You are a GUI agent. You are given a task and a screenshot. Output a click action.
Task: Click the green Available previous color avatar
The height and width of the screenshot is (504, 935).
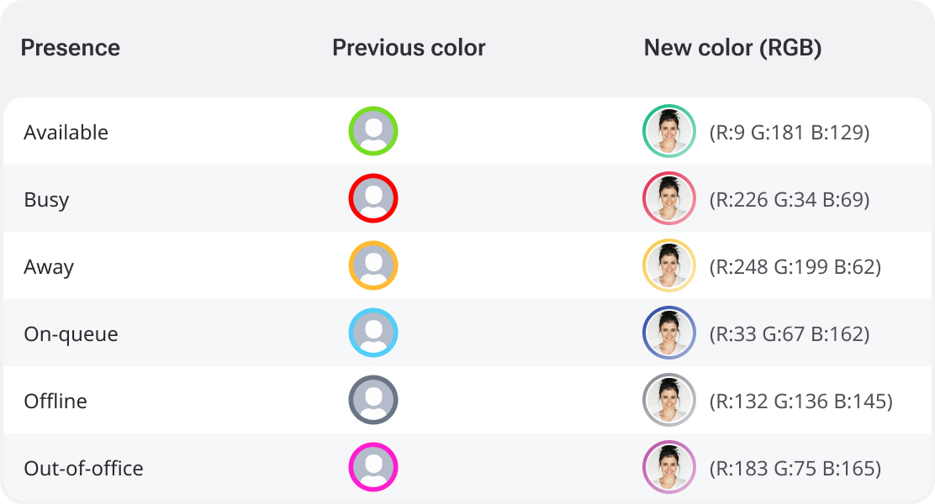click(x=373, y=131)
